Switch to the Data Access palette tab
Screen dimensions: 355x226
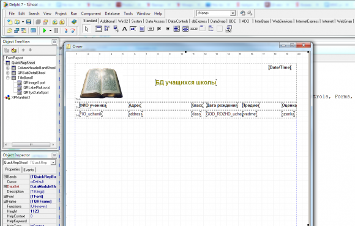pyautogui.click(x=155, y=21)
